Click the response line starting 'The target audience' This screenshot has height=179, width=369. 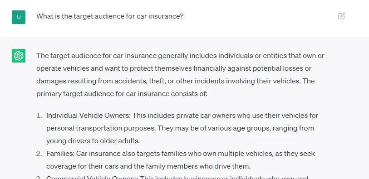180,56
